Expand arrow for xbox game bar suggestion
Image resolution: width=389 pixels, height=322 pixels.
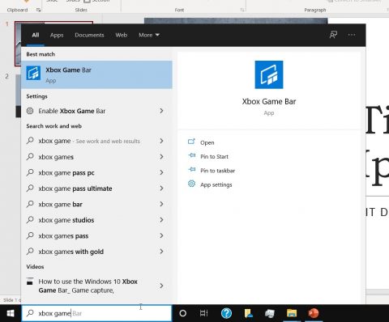point(161,204)
